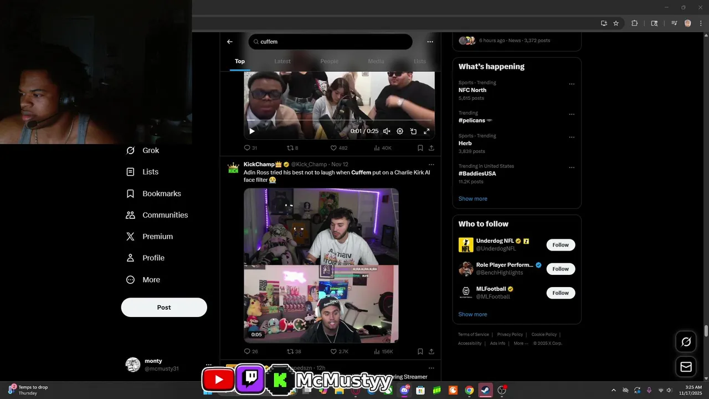Image resolution: width=709 pixels, height=399 pixels.
Task: Like the KickChamp post with 2.7K likes
Action: click(340, 351)
